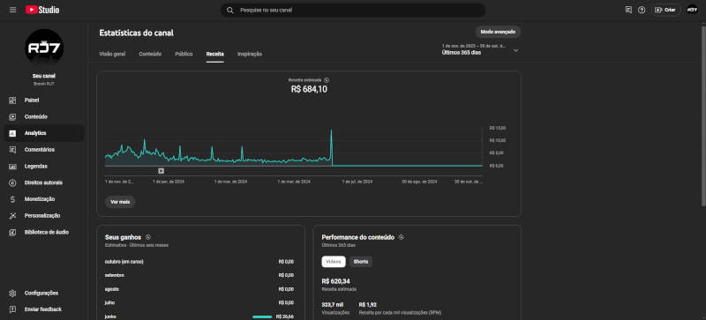This screenshot has width=706, height=320.
Task: Select the Vídeos filter chip
Action: [334, 262]
